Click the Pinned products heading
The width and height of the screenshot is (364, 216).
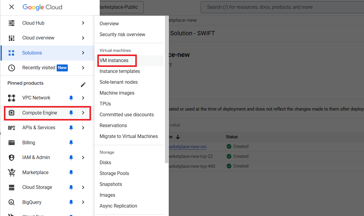click(x=25, y=83)
